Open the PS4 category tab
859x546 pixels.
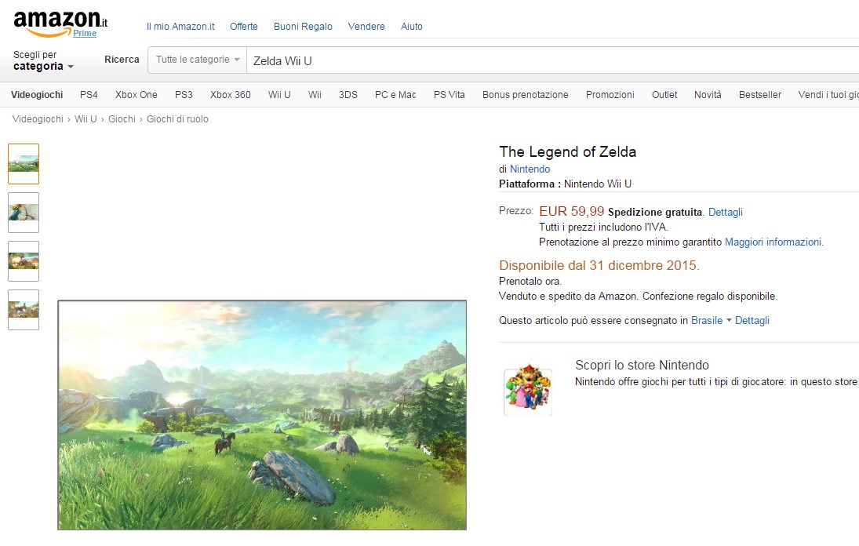(x=89, y=95)
